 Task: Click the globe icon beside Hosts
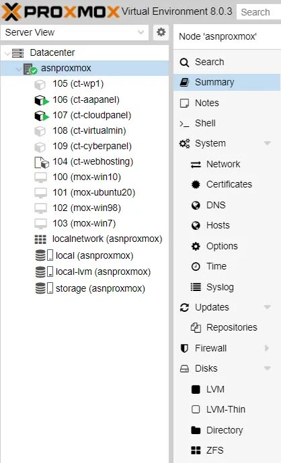196,226
